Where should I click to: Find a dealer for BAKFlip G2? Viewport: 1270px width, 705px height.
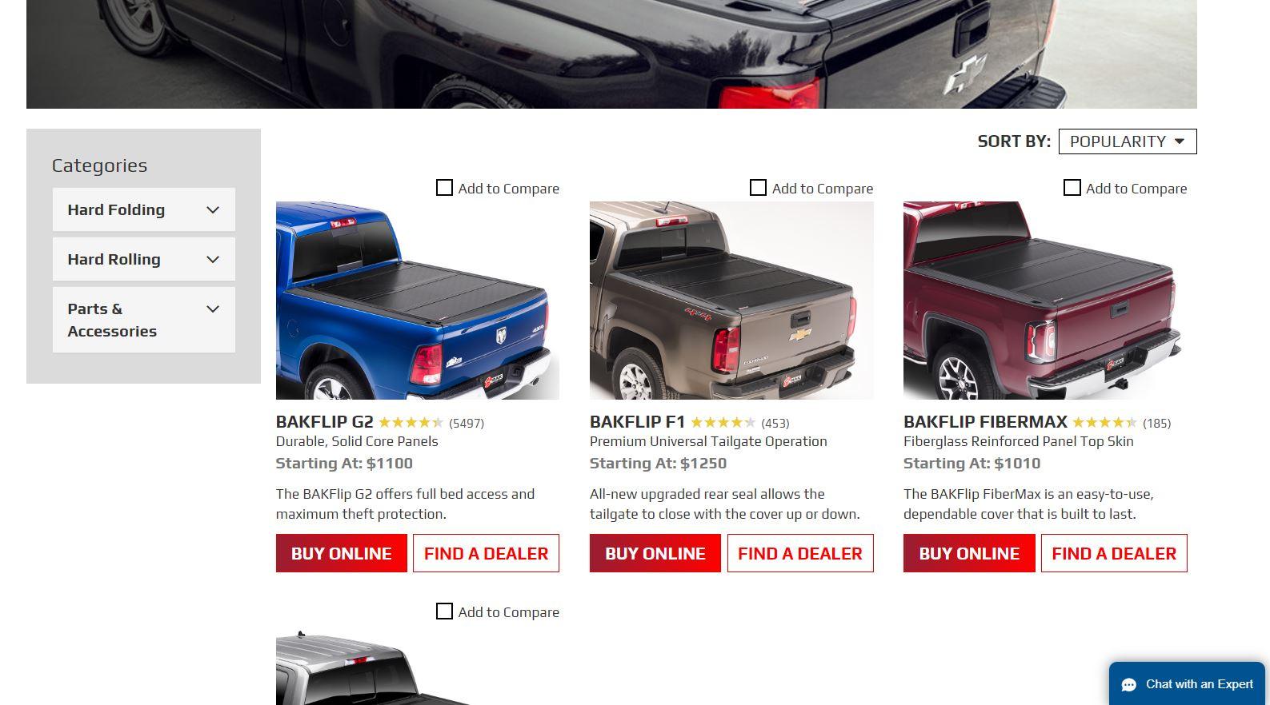point(486,553)
